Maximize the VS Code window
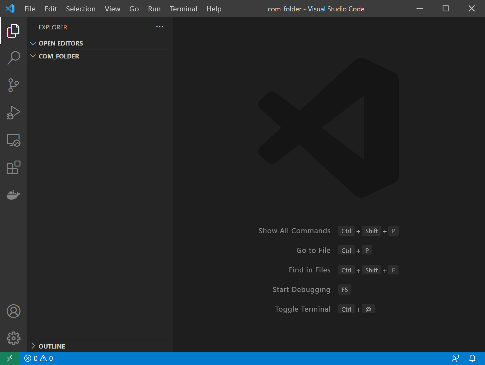 coord(446,9)
